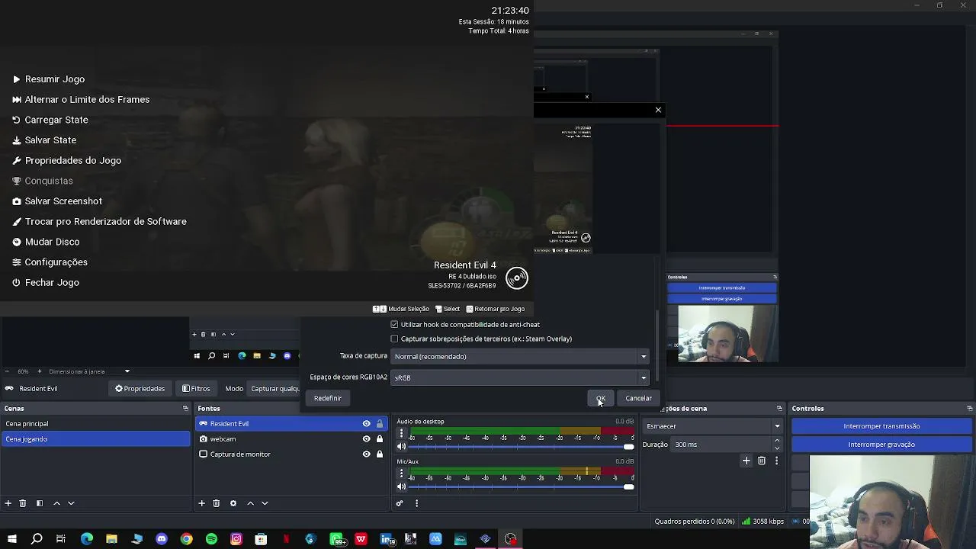
Task: Mute the Áudio do desktop channel
Action: coord(402,447)
